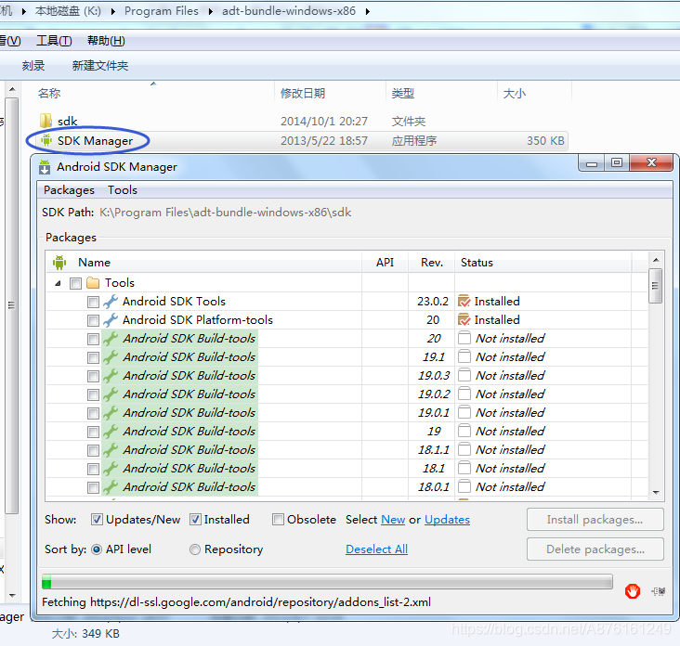Open the Packages menu

69,190
